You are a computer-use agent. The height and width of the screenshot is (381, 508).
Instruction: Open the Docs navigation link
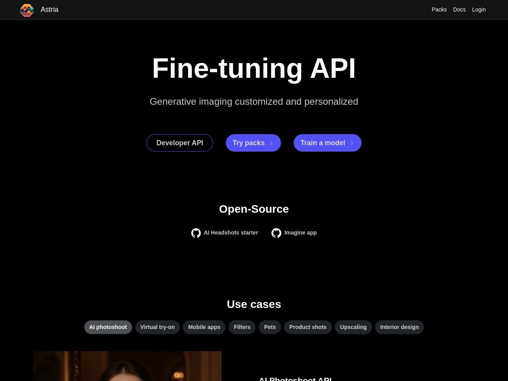tap(459, 10)
